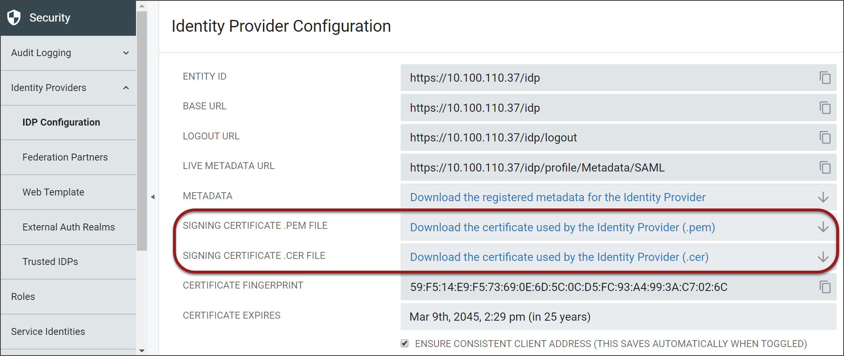Click the 'Mar 9th, 2045, 2:29 pm' expiry value

coord(500,317)
